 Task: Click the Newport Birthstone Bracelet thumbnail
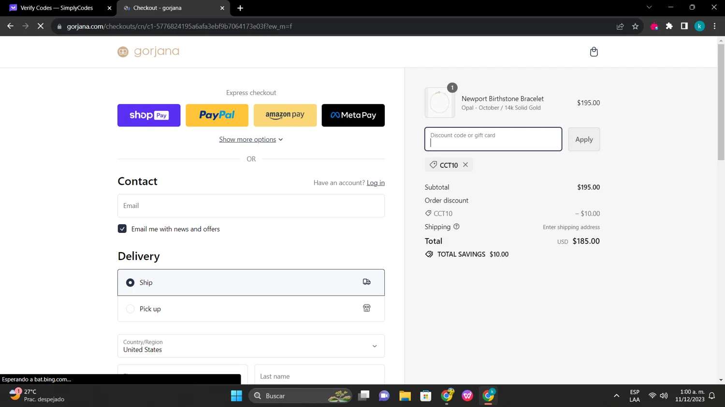click(440, 103)
